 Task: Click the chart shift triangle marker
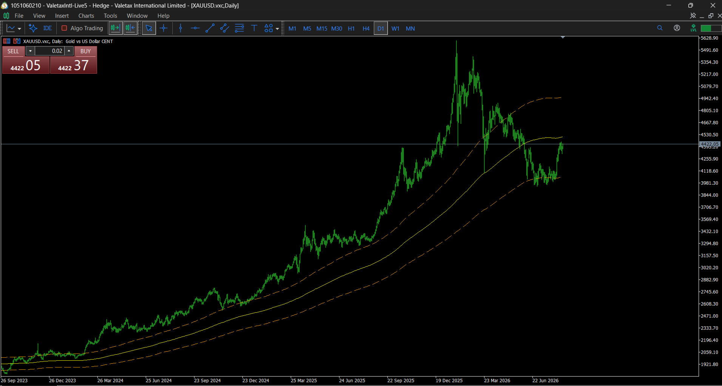563,37
